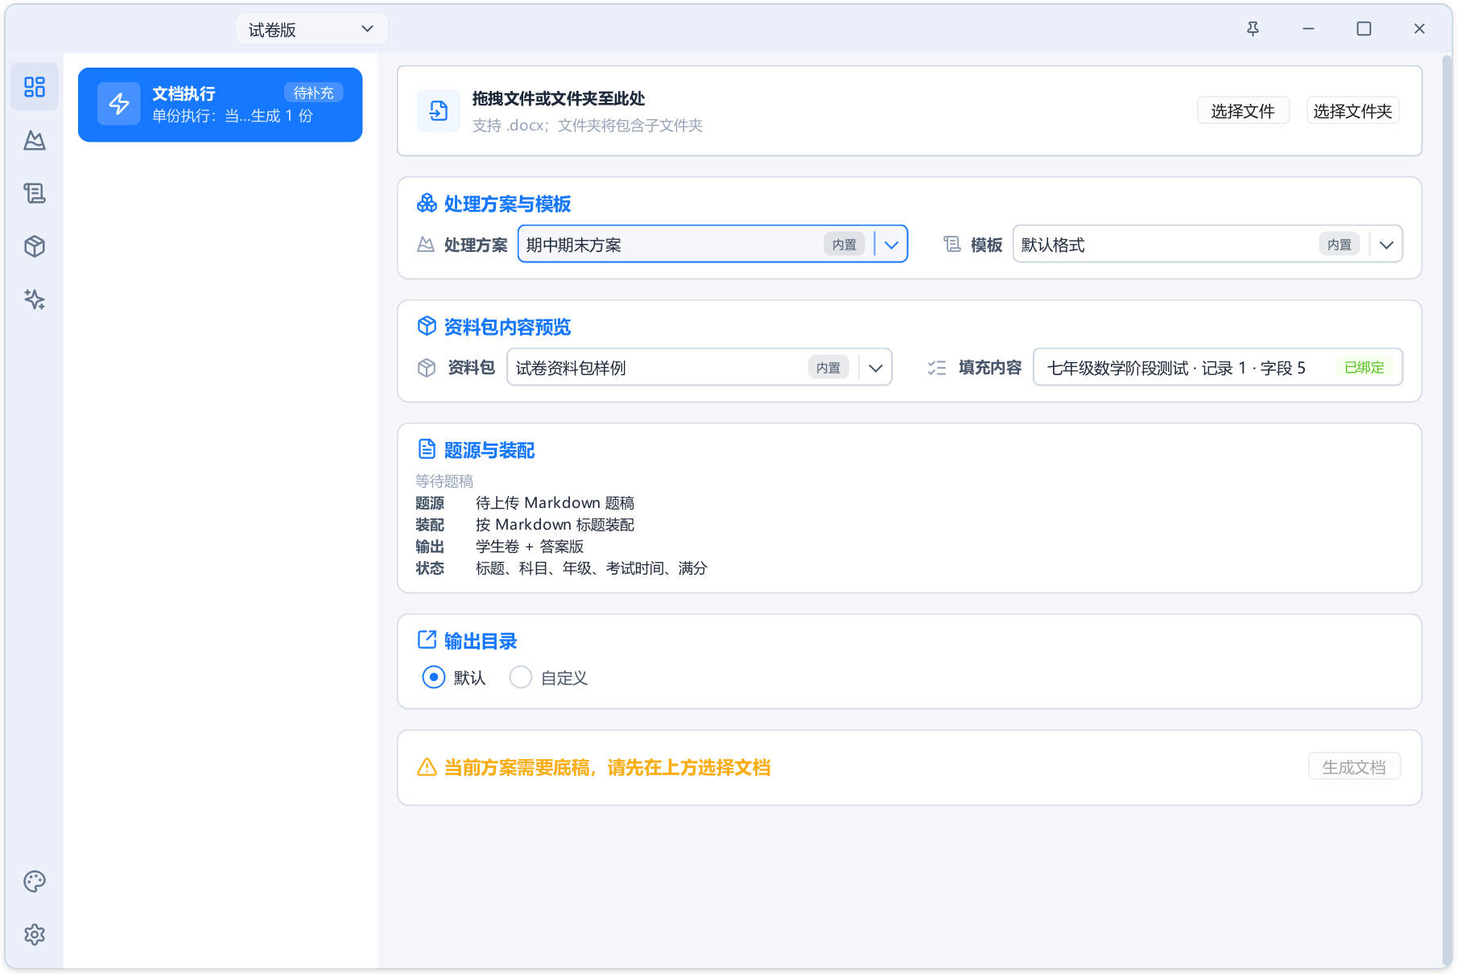Viewport: 1457px width, 974px height.
Task: Open the resource package cube icon in sidebar
Action: click(x=35, y=246)
